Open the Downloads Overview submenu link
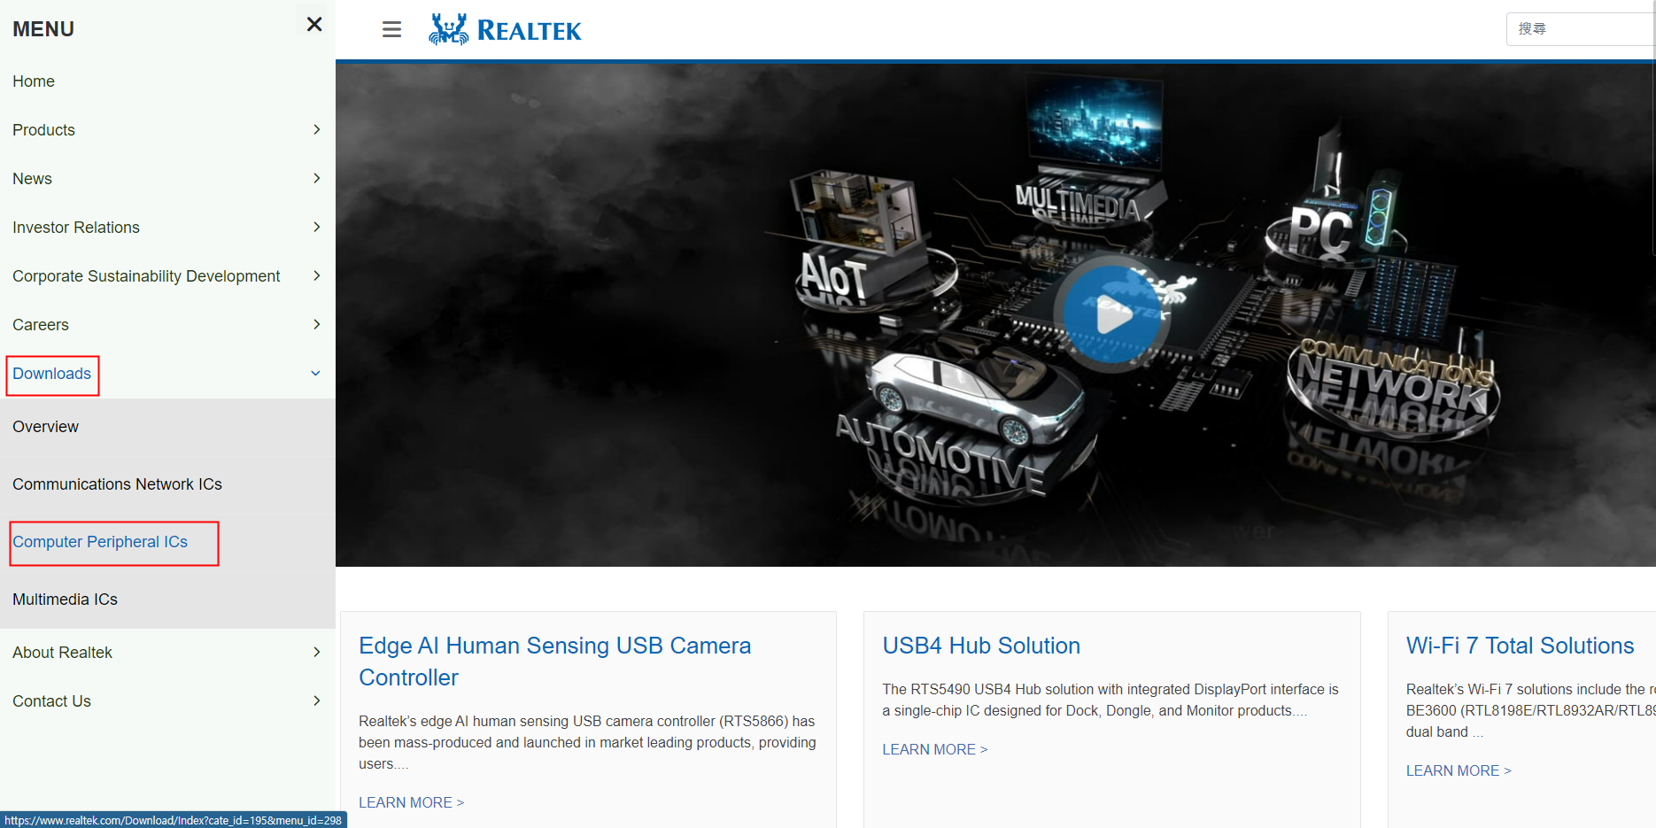Screen dimensions: 1656x828 [45, 427]
